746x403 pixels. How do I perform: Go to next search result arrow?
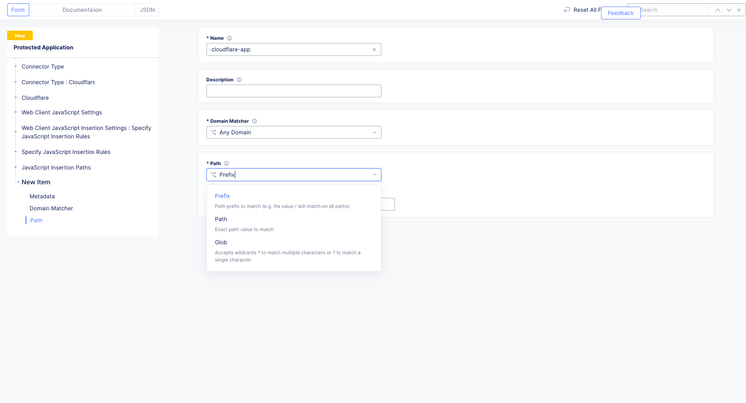(x=729, y=10)
